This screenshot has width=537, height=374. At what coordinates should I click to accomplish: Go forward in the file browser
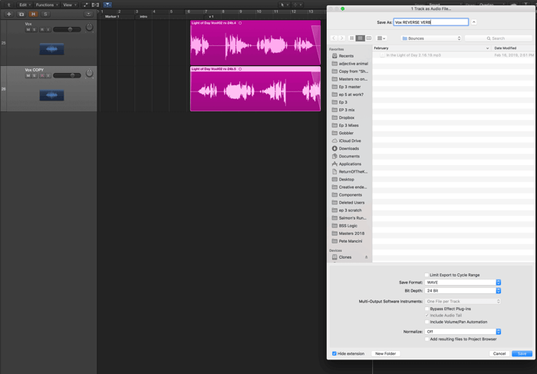point(341,38)
